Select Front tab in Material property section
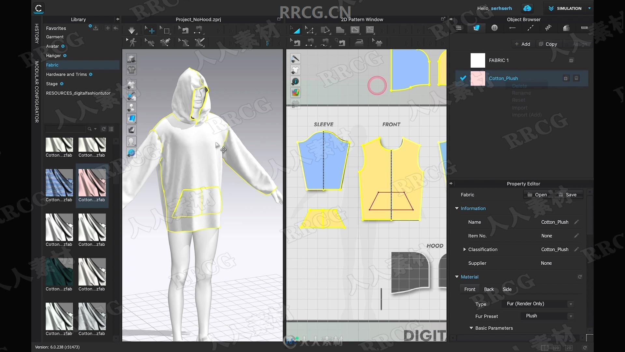The width and height of the screenshot is (625, 352). coord(470,289)
